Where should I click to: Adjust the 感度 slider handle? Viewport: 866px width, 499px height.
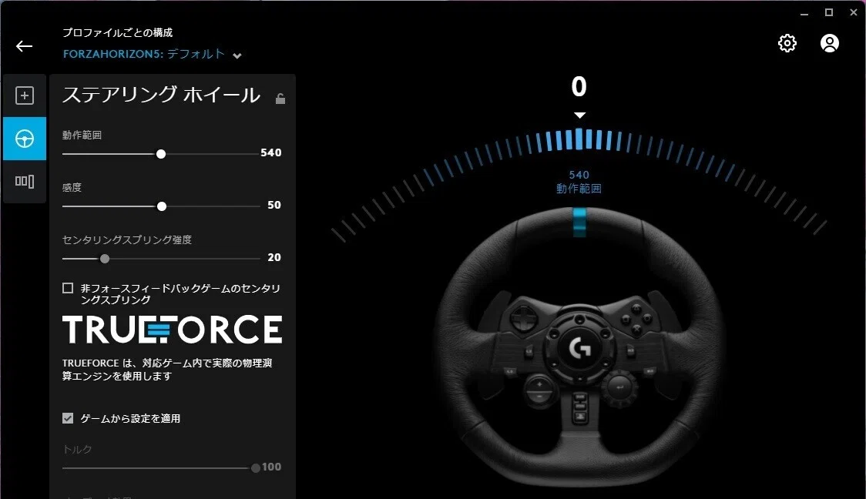161,206
